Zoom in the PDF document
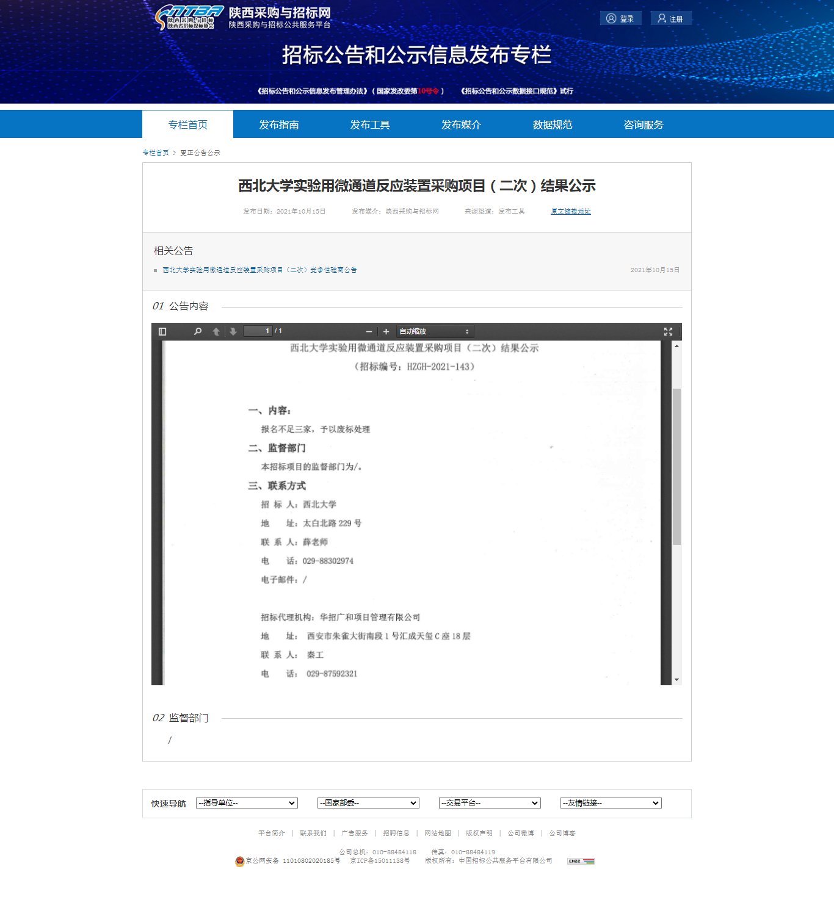The image size is (834, 922). tap(386, 331)
